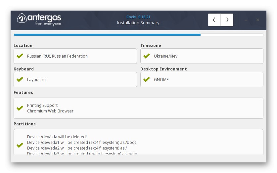Click the Partitions section checkmark
Viewport: 277px width, 173px height.
[x=20, y=145]
